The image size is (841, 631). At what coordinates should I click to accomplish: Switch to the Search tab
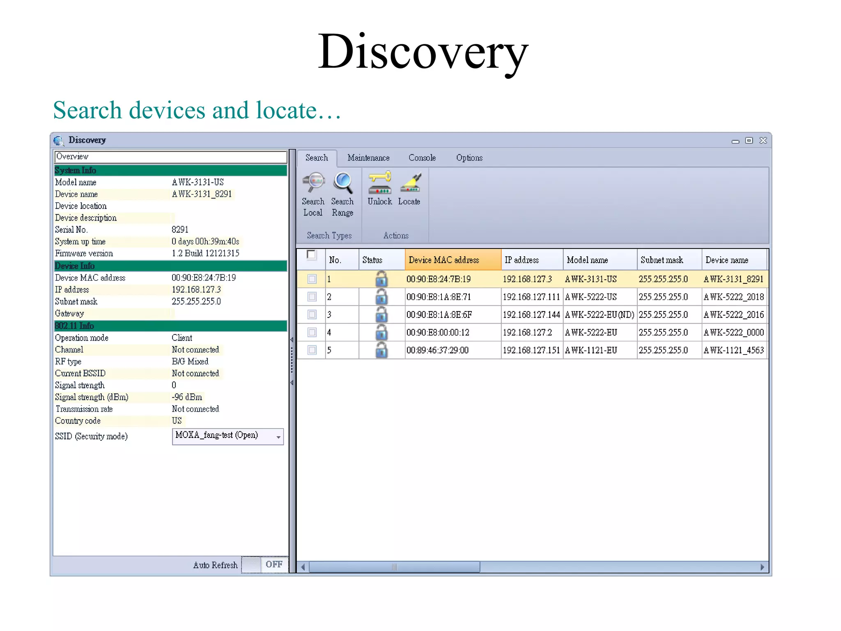(317, 158)
